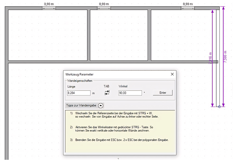Select the window in the middle room's top wall
Viewport: 233px width, 160px height.
point(104,8)
